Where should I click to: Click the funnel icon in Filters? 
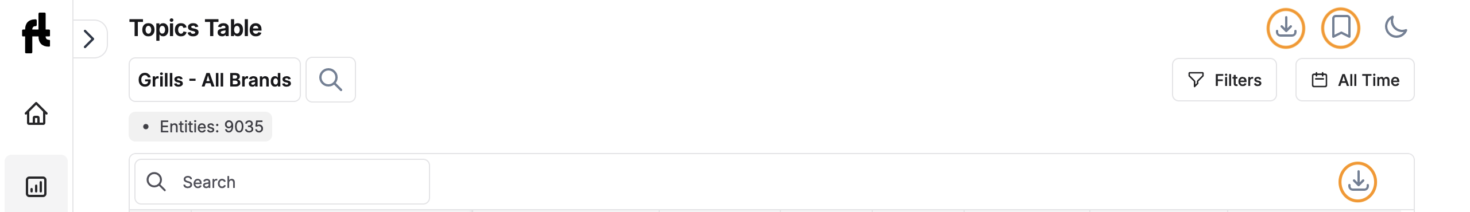click(x=1196, y=80)
